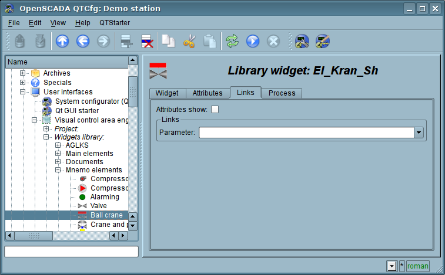Click the first tools icon after Stop
Image resolution: width=445 pixels, height=275 pixels.
[x=302, y=41]
